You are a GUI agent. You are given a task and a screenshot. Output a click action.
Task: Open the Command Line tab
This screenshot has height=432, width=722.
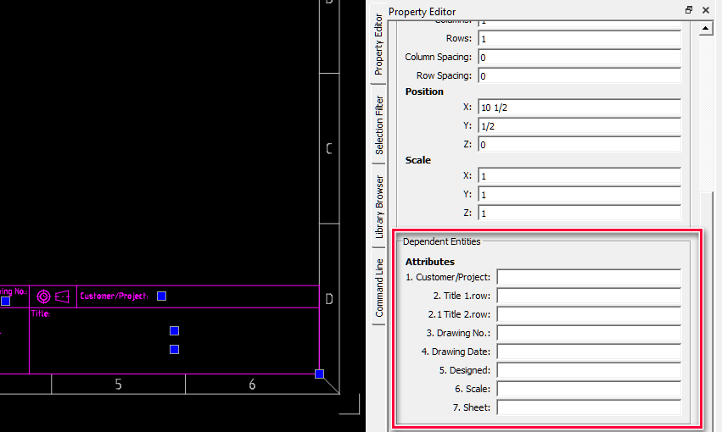click(x=378, y=287)
